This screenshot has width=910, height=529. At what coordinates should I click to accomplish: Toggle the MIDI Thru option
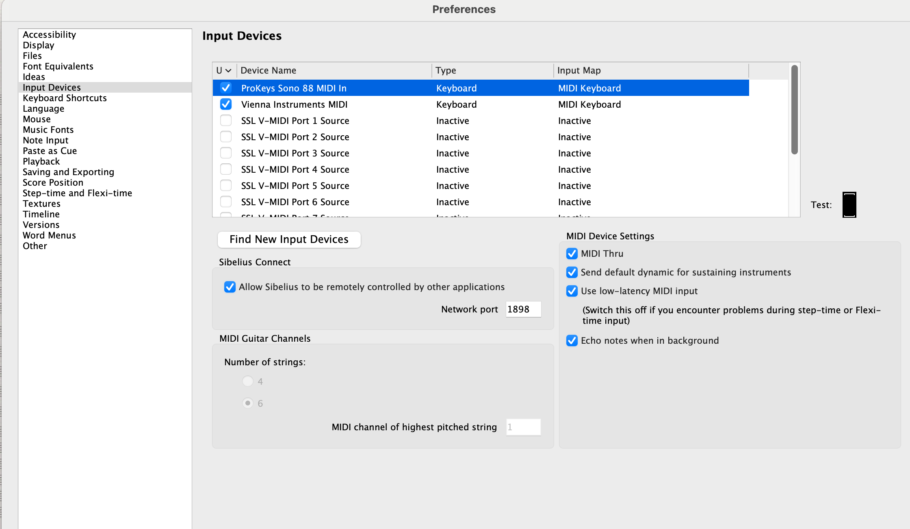click(572, 254)
